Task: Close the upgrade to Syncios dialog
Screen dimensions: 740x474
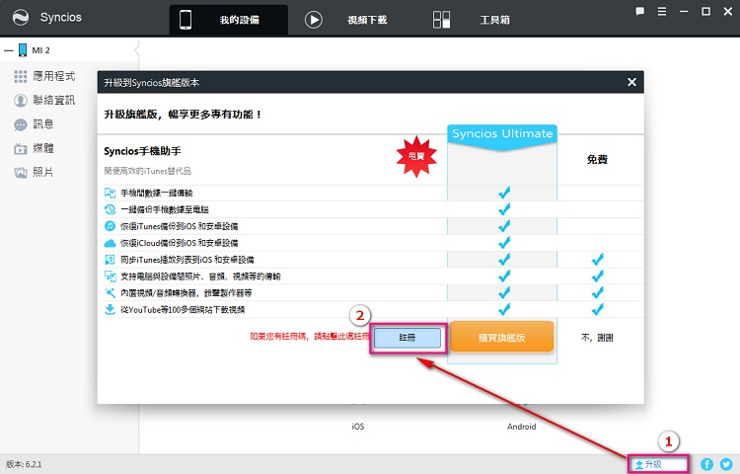Action: pos(631,82)
